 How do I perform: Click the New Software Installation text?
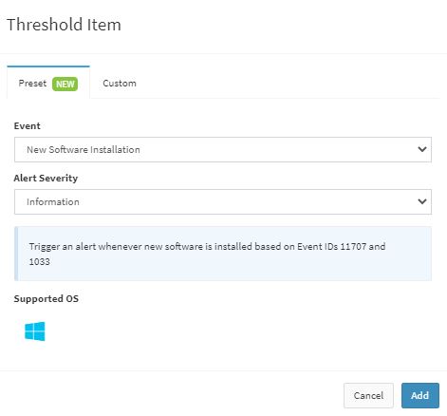[84, 149]
